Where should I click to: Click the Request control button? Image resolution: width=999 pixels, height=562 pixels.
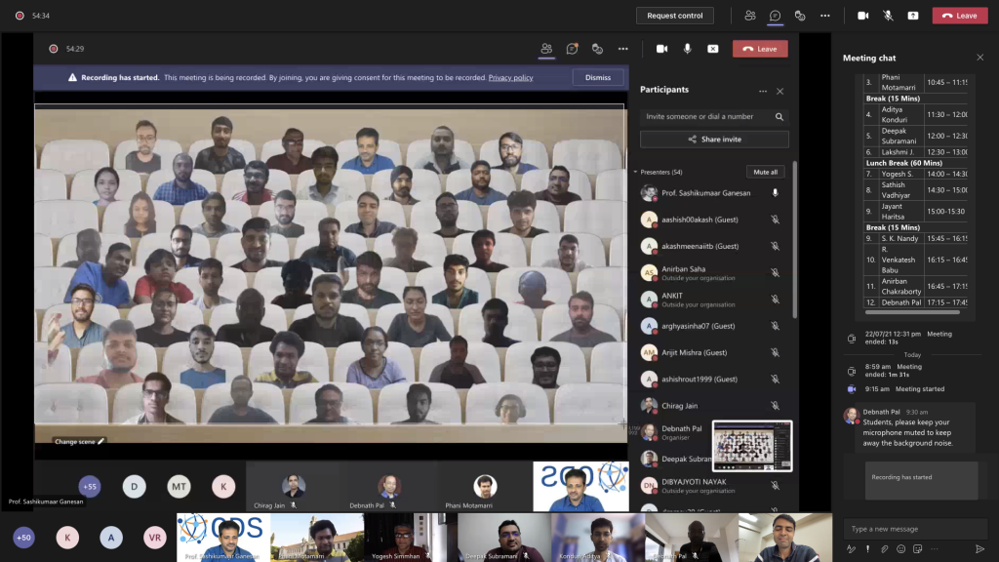[x=674, y=16]
